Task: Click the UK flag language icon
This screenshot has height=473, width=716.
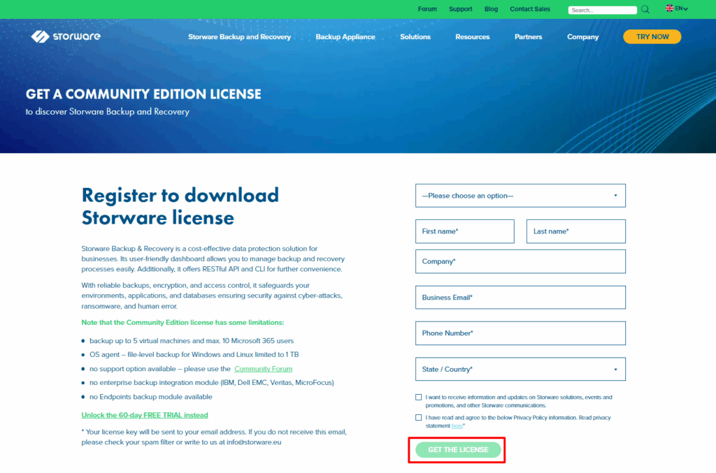Action: 670,8
